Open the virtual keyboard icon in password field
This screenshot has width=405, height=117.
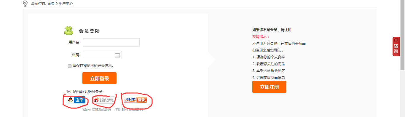pos(117,55)
